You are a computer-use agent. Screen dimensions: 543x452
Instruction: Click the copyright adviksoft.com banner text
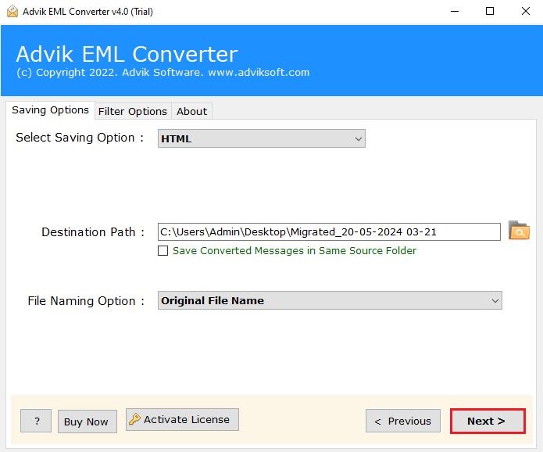tap(163, 73)
